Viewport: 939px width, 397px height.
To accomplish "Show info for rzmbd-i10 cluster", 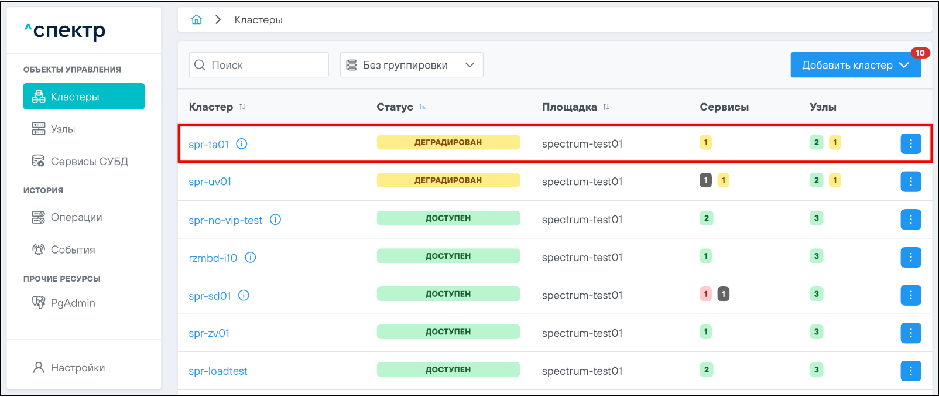I will pos(251,258).
